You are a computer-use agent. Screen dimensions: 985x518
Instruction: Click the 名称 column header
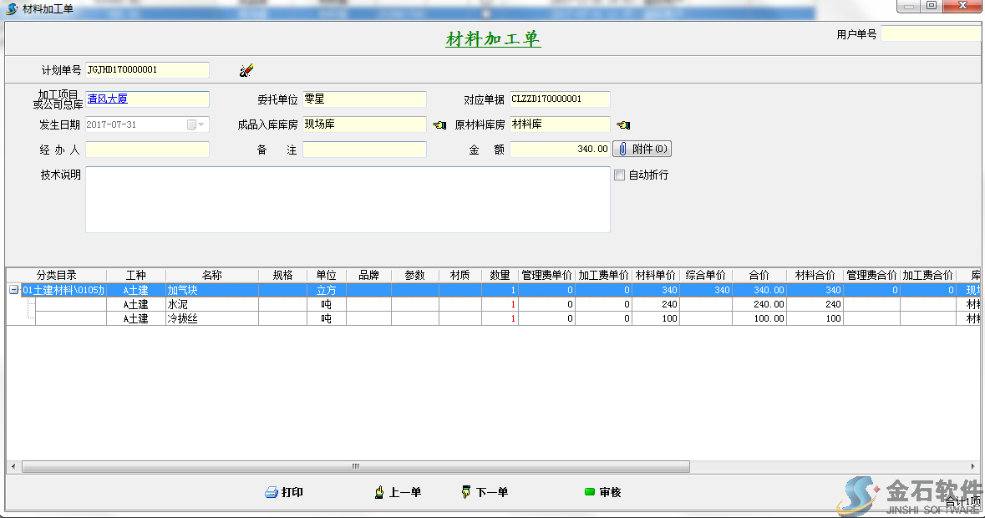(211, 275)
